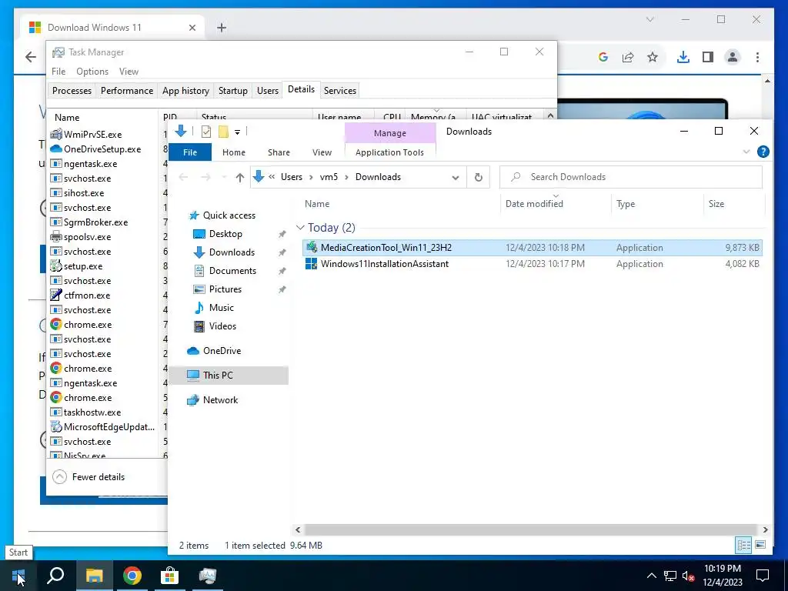Screen dimensions: 788x591
Task: Switch to large thumbnails view icon
Action: (760, 545)
